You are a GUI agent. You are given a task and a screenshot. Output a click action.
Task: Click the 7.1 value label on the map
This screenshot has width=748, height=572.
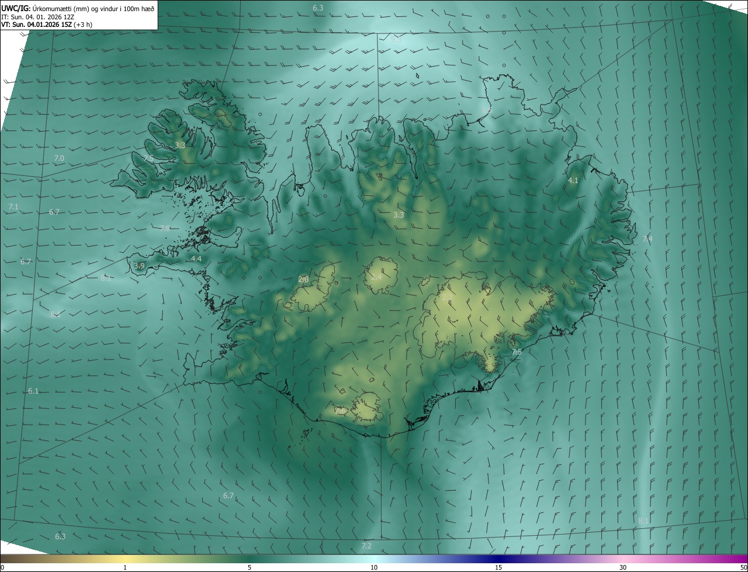click(13, 207)
